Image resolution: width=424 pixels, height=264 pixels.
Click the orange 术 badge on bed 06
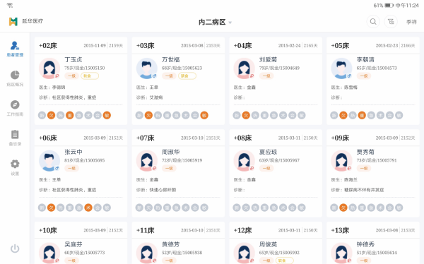pos(88,208)
